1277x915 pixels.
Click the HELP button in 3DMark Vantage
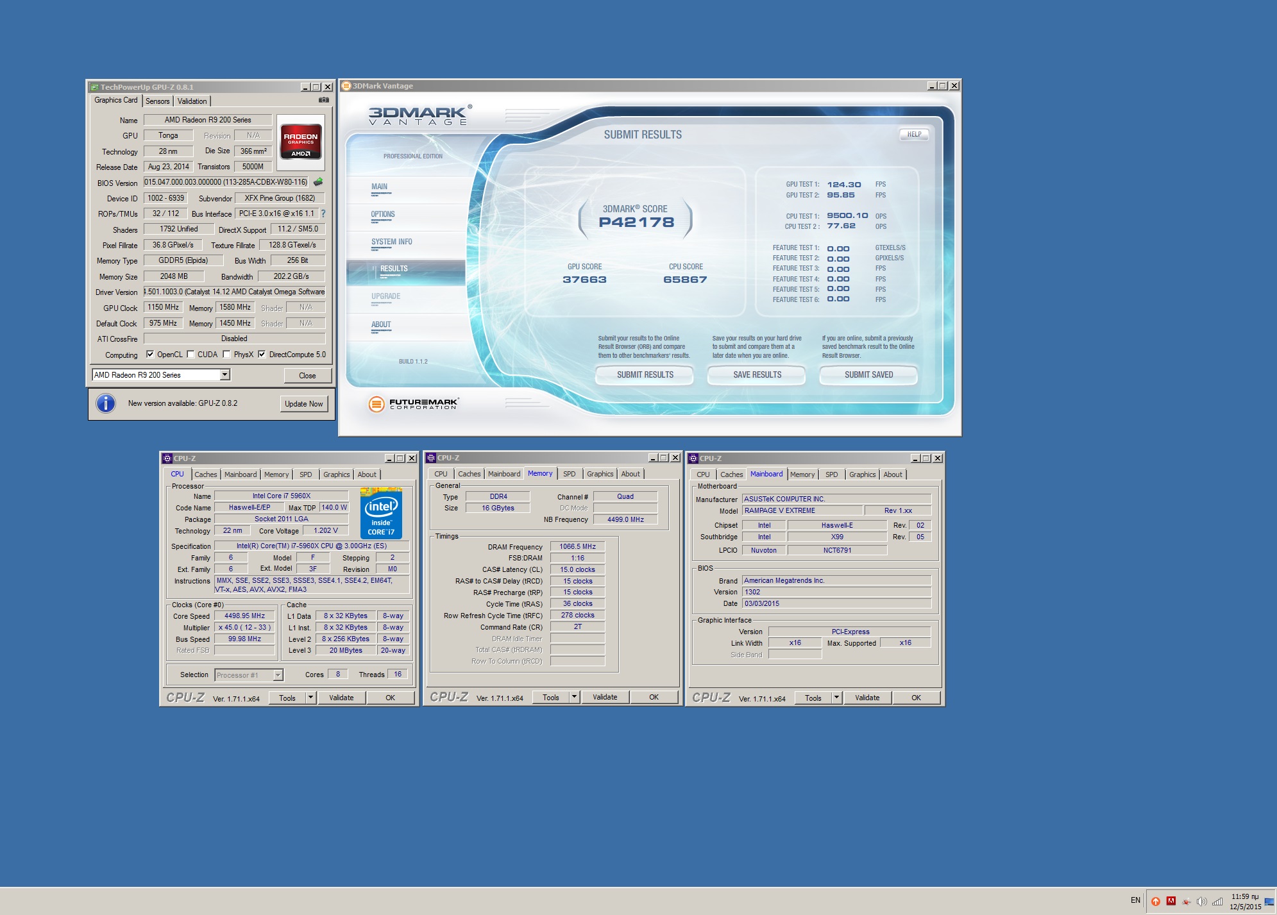914,134
